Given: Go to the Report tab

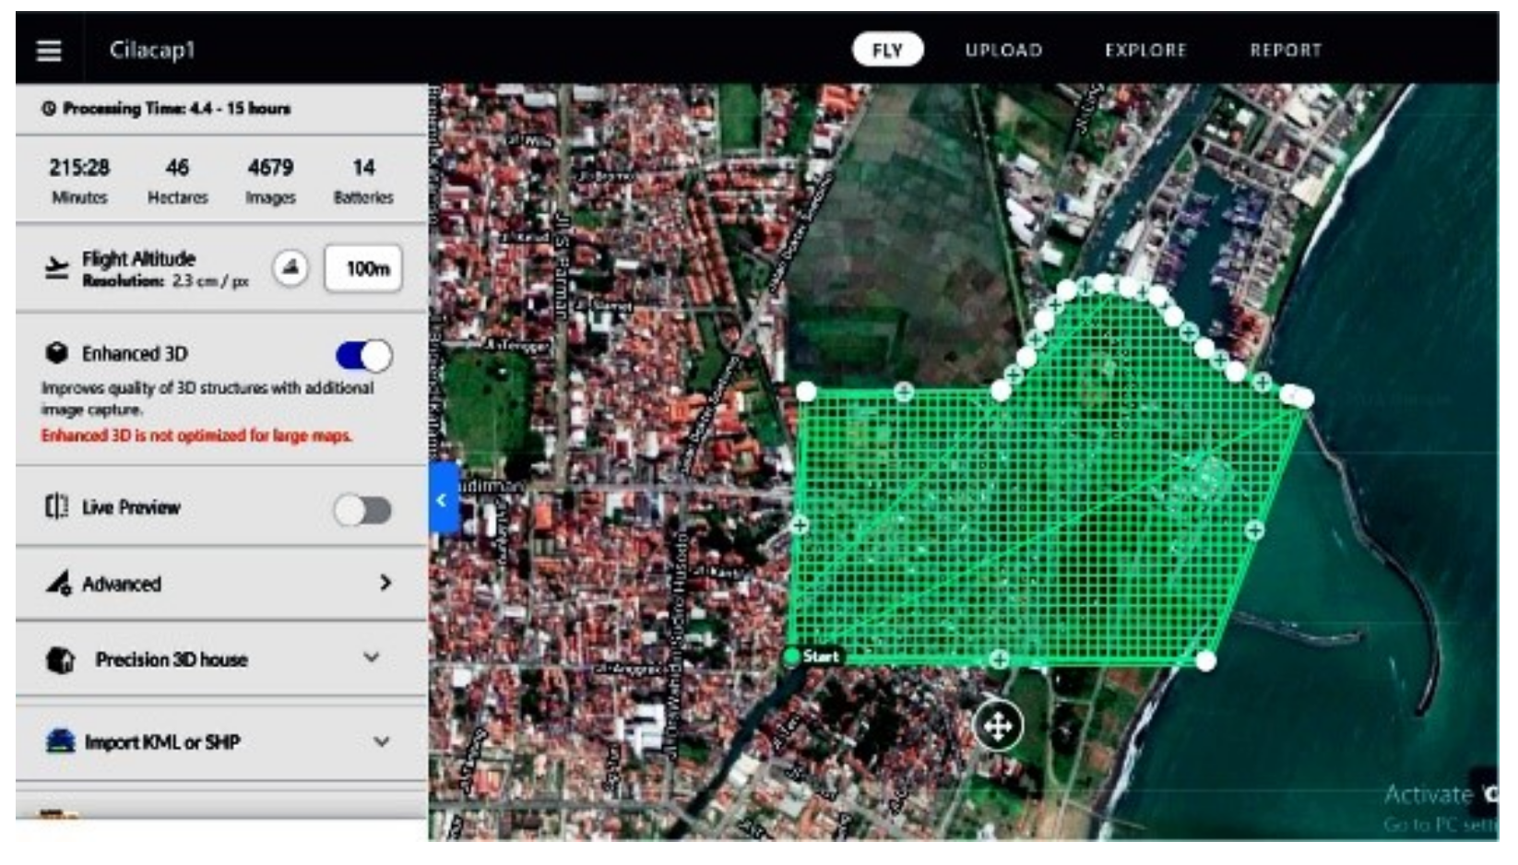Looking at the screenshot, I should coord(1286,50).
